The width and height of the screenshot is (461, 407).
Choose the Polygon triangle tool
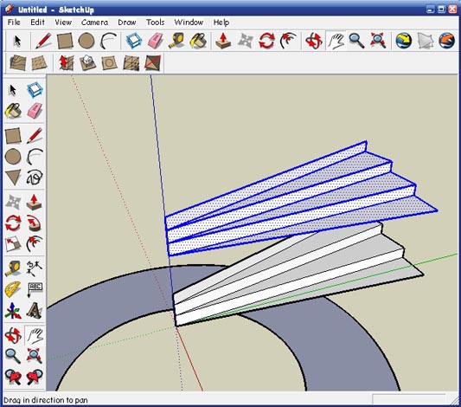(x=13, y=178)
